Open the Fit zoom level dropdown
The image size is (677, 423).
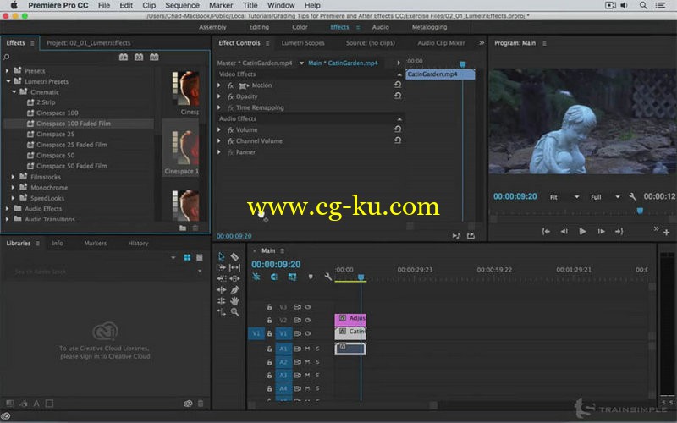[564, 197]
